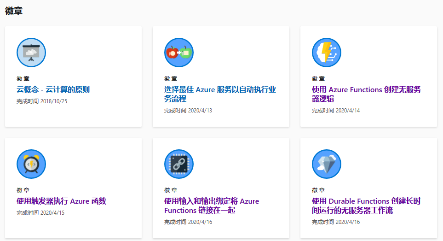Image resolution: width=443 pixels, height=241 pixels.
Task: Click the 徽章 label above 使用输入和输出绑定 title
Action: click(x=171, y=190)
